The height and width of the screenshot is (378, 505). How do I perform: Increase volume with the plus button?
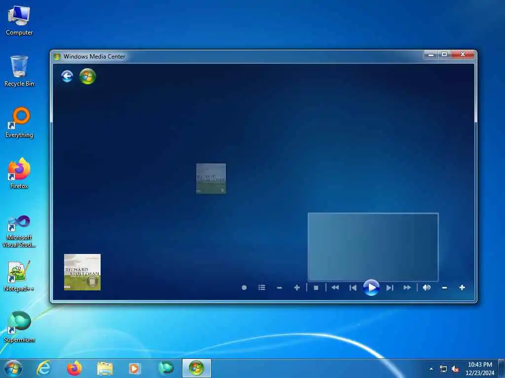[462, 287]
